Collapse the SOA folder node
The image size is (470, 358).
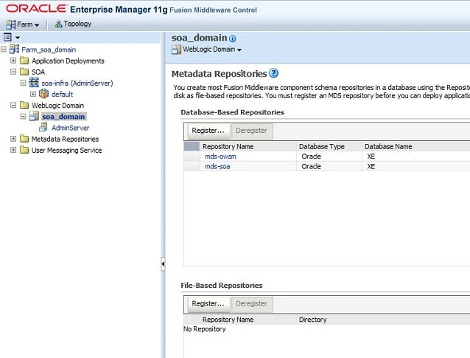13,72
